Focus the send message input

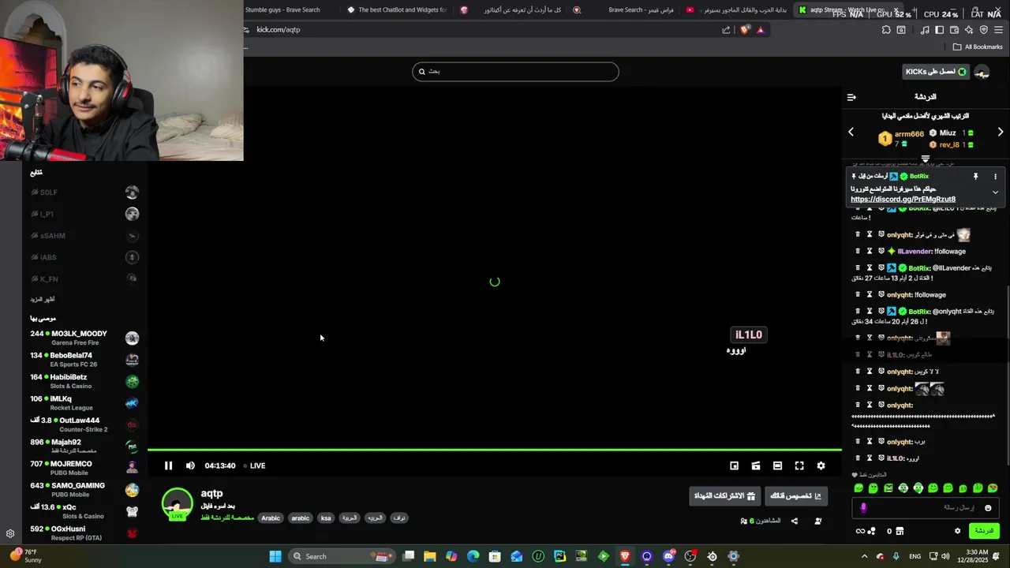[x=924, y=508]
